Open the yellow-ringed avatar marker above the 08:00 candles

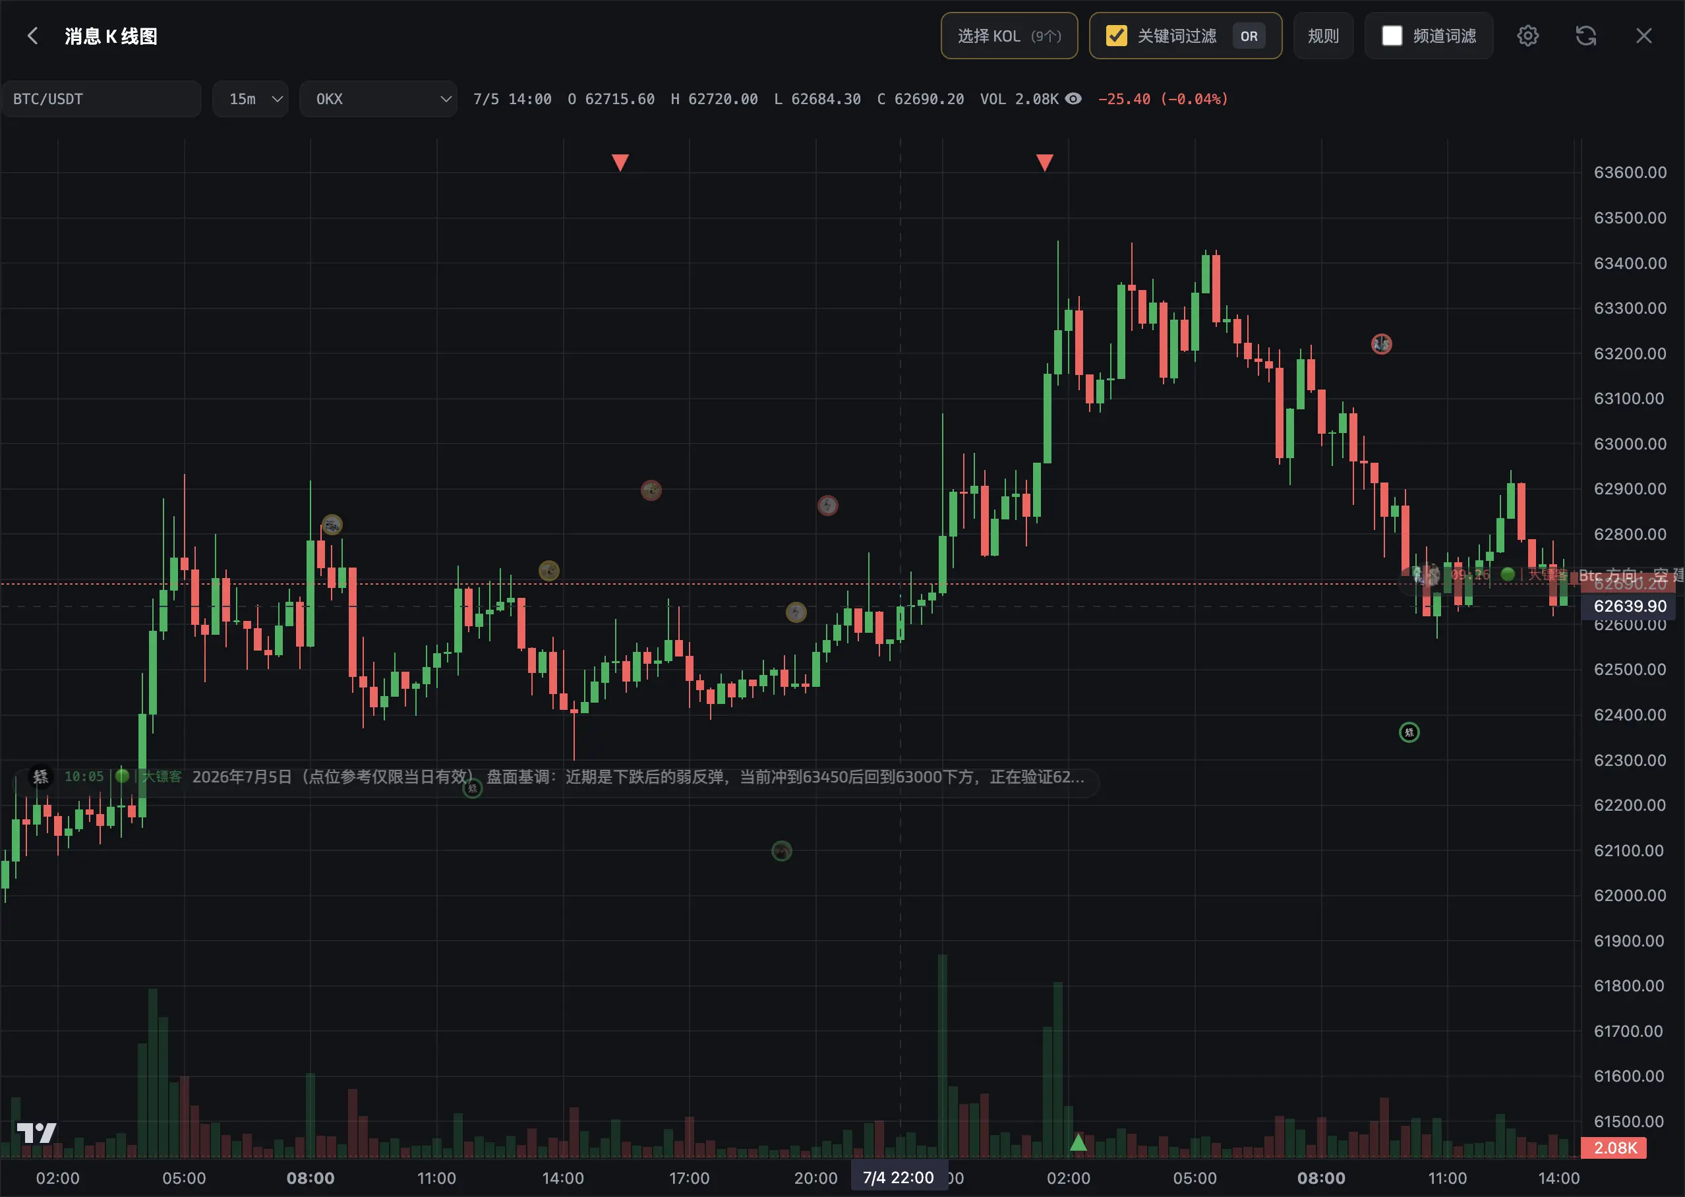click(332, 525)
